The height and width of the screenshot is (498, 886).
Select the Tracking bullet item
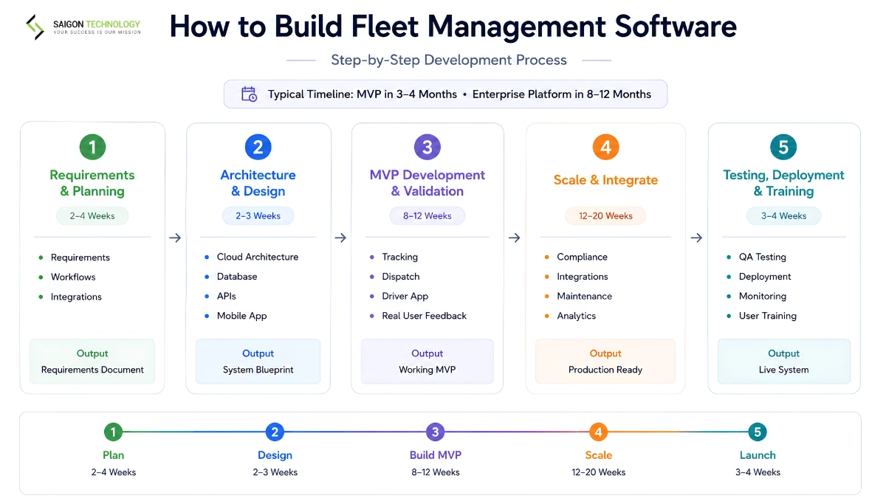click(394, 257)
